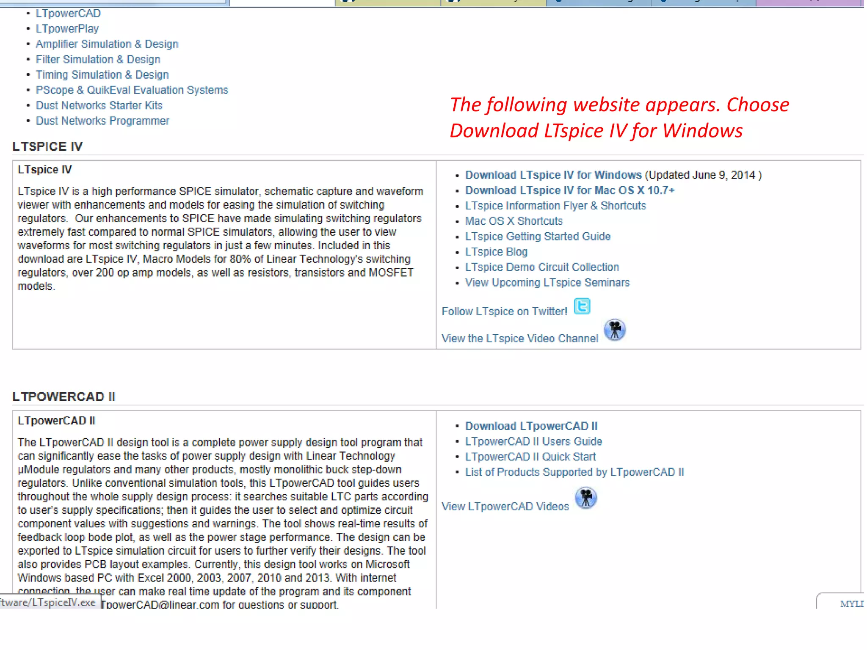Click the LTspice Video Channel camera icon
Viewport: 867px width, 650px height.
coord(614,330)
